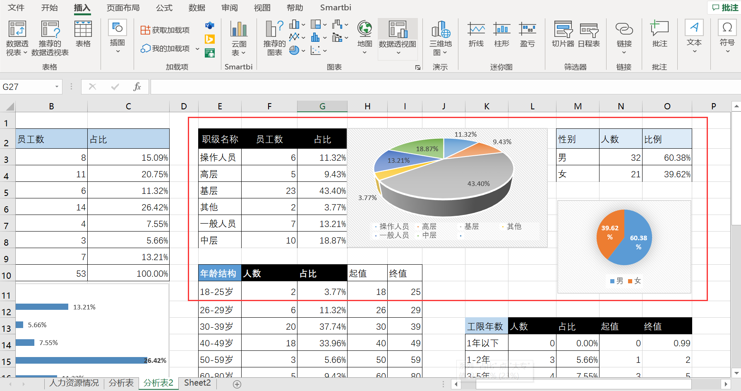Insert a 折线 sparkline
Viewport: 741px width, 391px height.
pos(476,34)
